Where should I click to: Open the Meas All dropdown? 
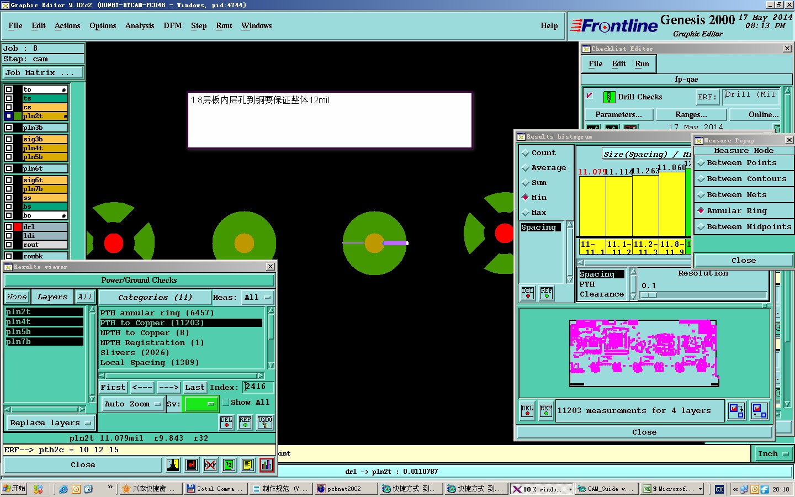click(x=258, y=298)
